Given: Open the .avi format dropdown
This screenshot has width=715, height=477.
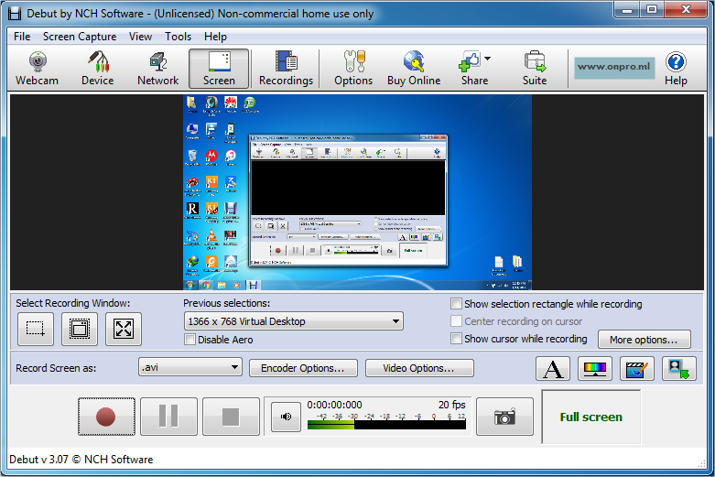Looking at the screenshot, I should tap(190, 367).
